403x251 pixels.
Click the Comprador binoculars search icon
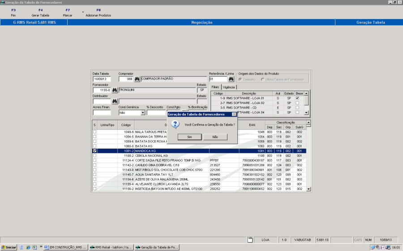tap(137, 79)
